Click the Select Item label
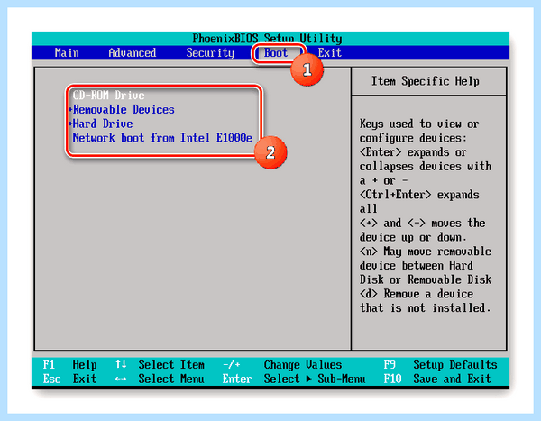 pos(171,364)
